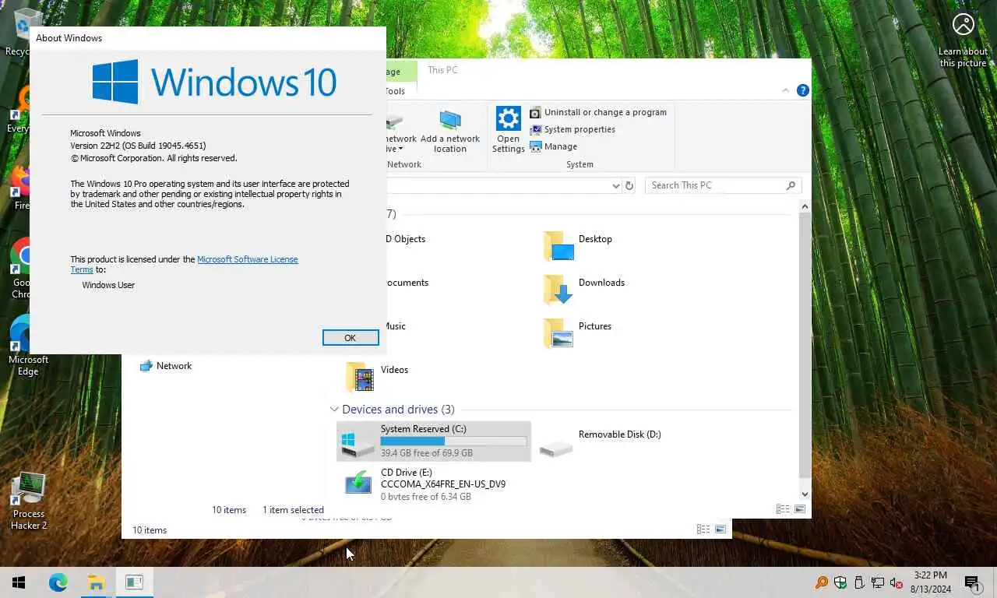Open the Process Hacker 2 desktop shortcut
The height and width of the screenshot is (598, 997).
coord(28,501)
